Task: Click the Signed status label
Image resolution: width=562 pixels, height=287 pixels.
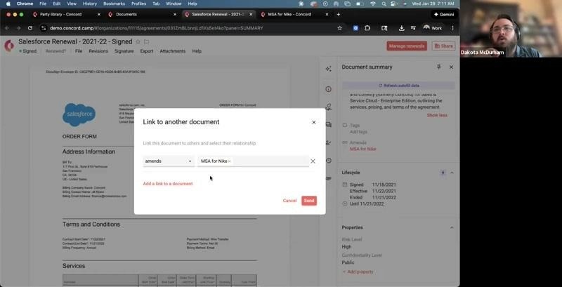Action: [x=28, y=51]
